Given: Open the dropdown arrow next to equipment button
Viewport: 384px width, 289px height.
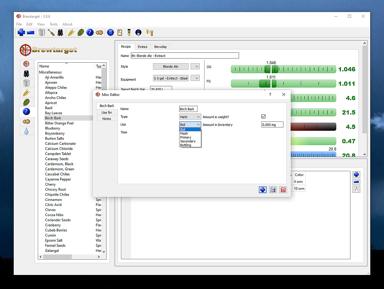Looking at the screenshot, I should 195,78.
